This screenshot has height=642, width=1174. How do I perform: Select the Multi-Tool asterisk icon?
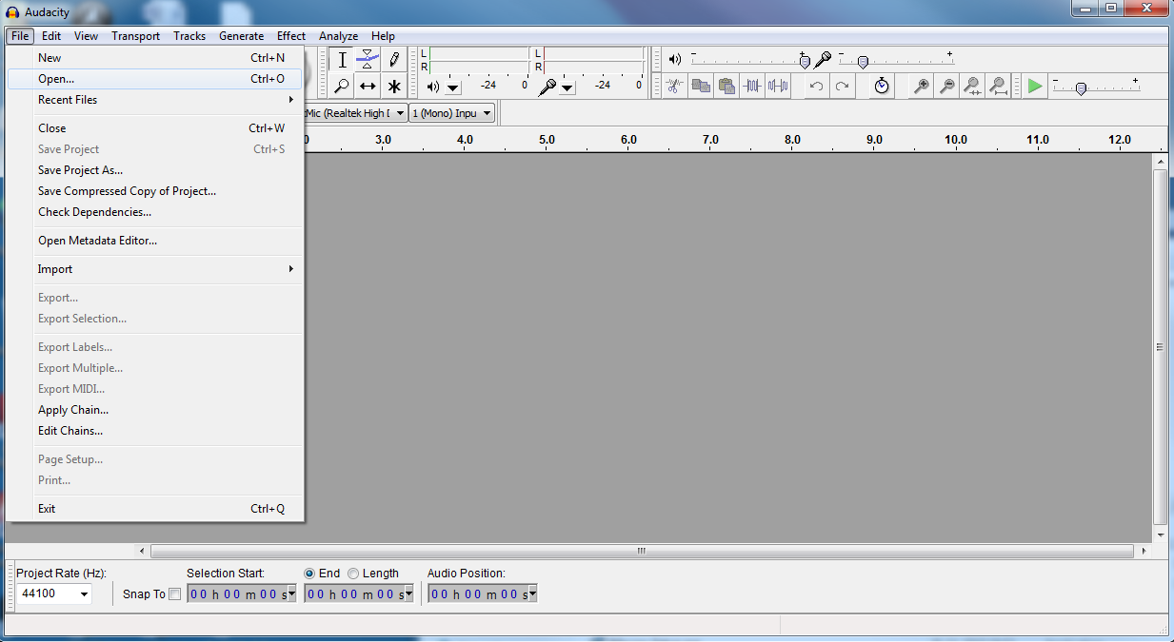tap(393, 86)
